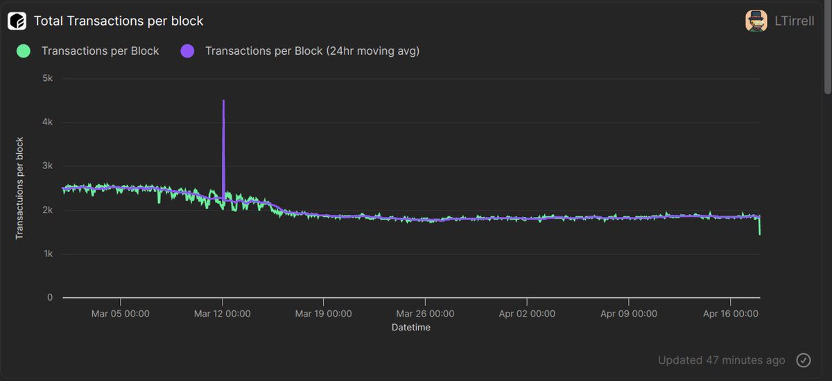The height and width of the screenshot is (381, 832).
Task: Open the LTirrell avatar image
Action: pos(756,21)
